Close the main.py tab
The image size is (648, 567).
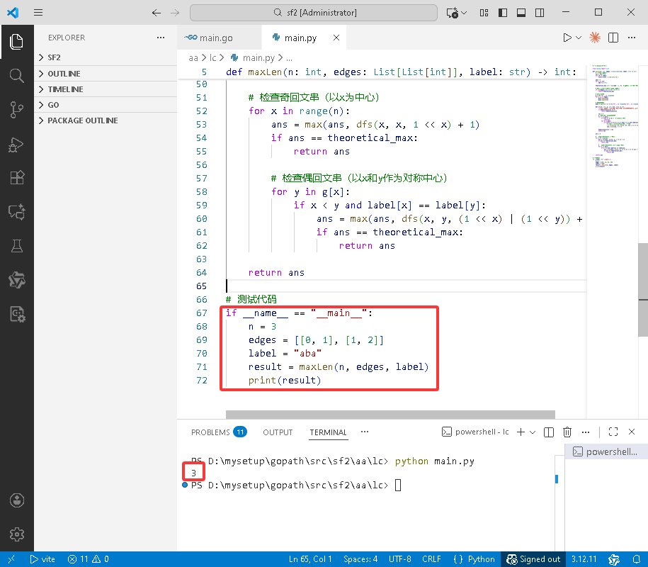pos(336,38)
